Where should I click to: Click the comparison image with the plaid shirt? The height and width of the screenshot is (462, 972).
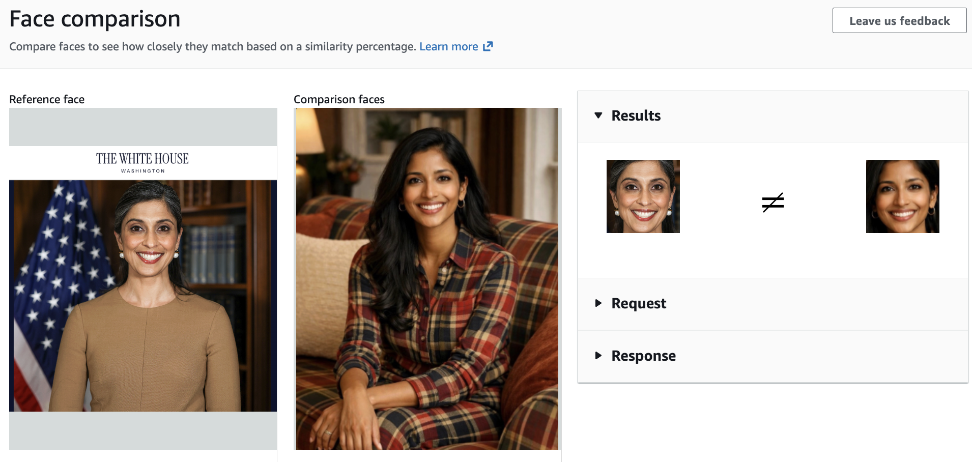(427, 279)
